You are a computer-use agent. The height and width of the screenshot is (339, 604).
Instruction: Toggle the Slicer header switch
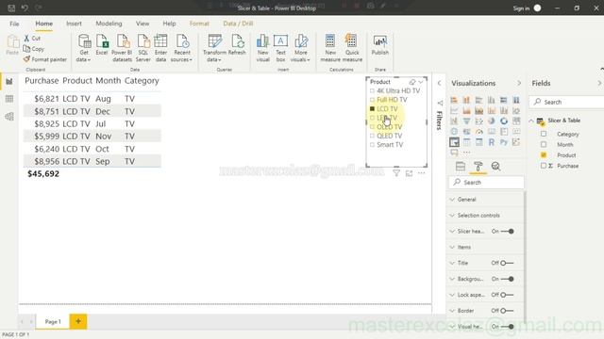tap(507, 232)
